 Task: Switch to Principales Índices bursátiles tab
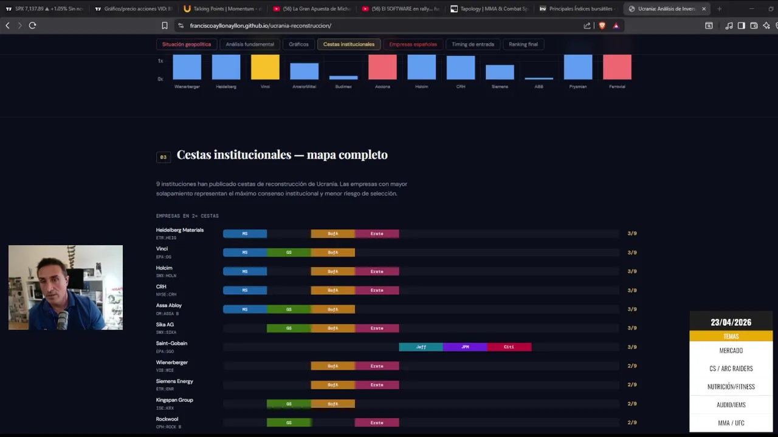click(577, 8)
